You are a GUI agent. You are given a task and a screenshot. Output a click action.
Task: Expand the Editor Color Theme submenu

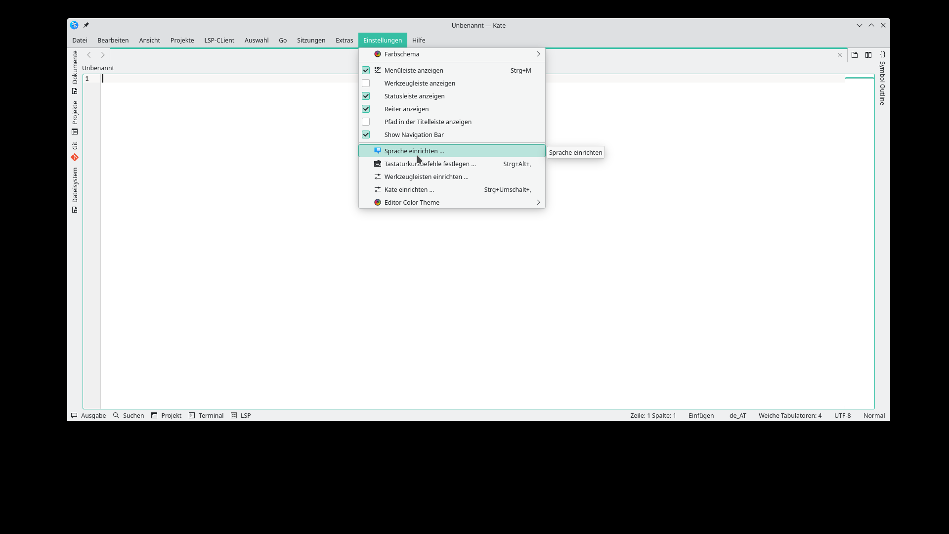click(452, 202)
